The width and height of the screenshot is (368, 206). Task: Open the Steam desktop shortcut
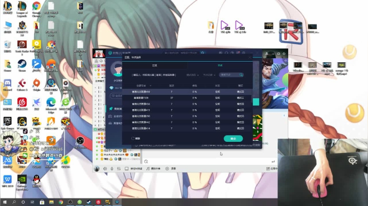click(x=22, y=66)
